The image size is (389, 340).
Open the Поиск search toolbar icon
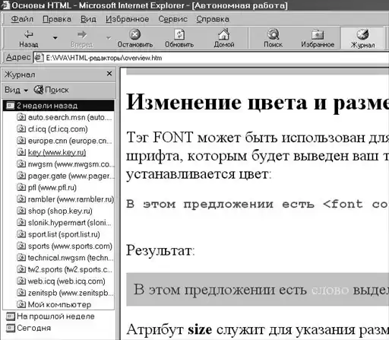(273, 34)
